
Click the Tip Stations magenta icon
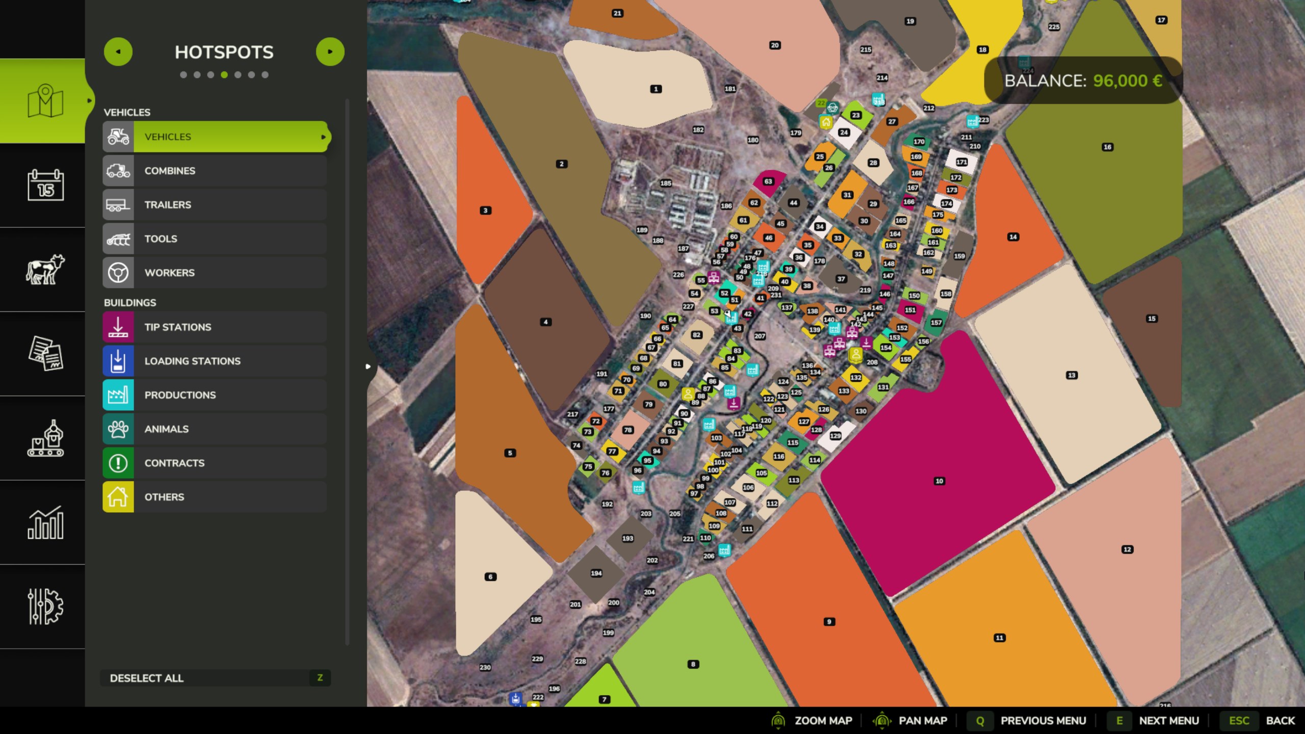[118, 327]
